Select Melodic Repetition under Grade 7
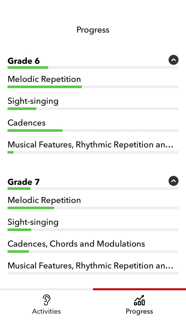186x331 pixels. tap(44, 200)
